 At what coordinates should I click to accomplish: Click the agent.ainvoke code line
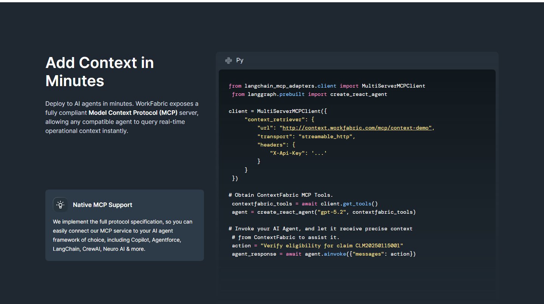(x=324, y=254)
